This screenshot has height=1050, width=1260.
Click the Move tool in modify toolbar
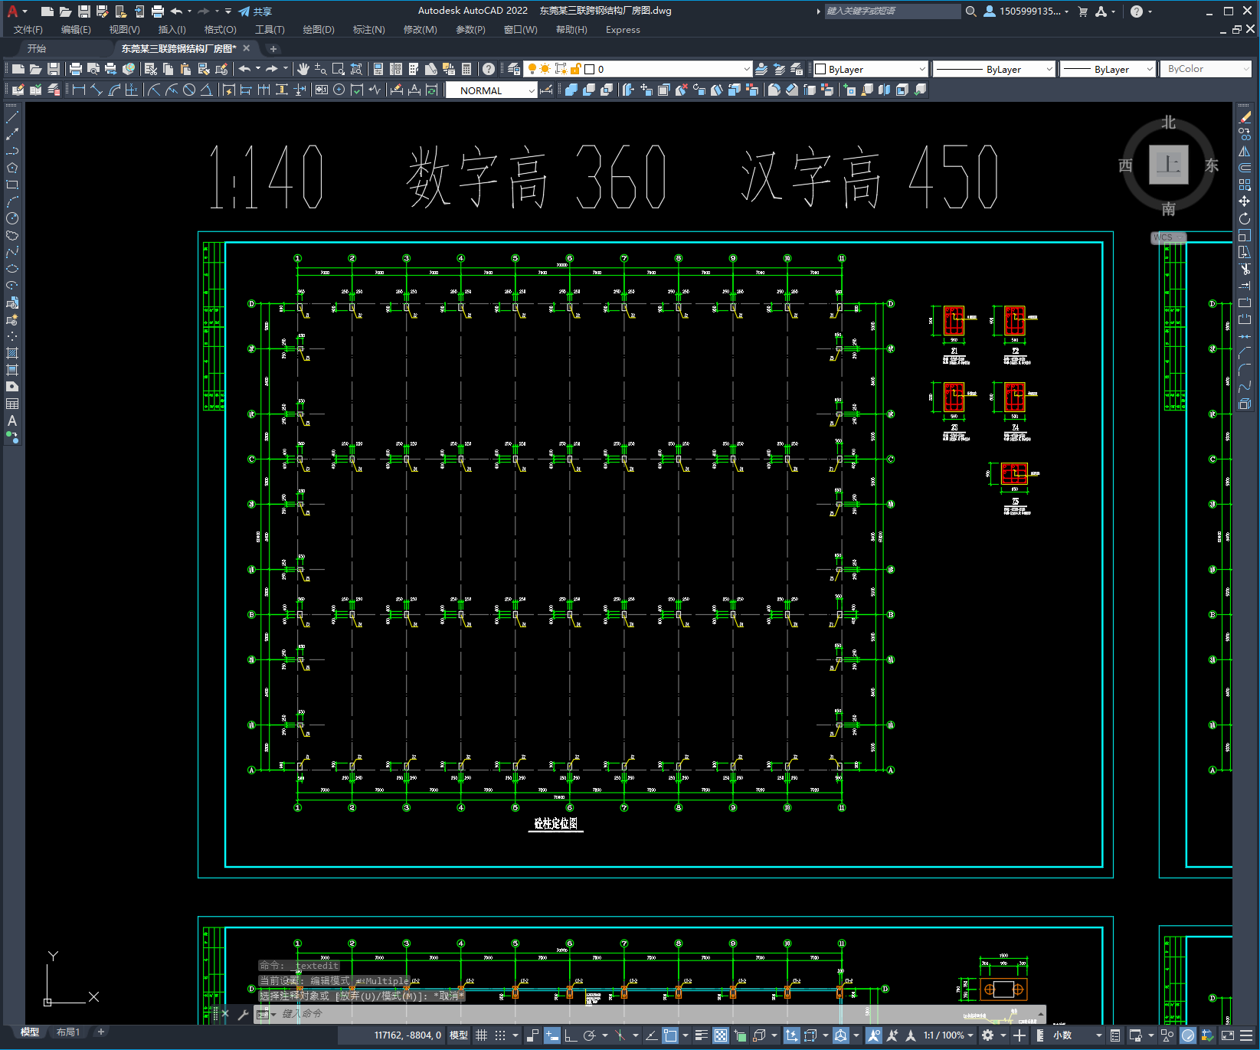pyautogui.click(x=1245, y=201)
